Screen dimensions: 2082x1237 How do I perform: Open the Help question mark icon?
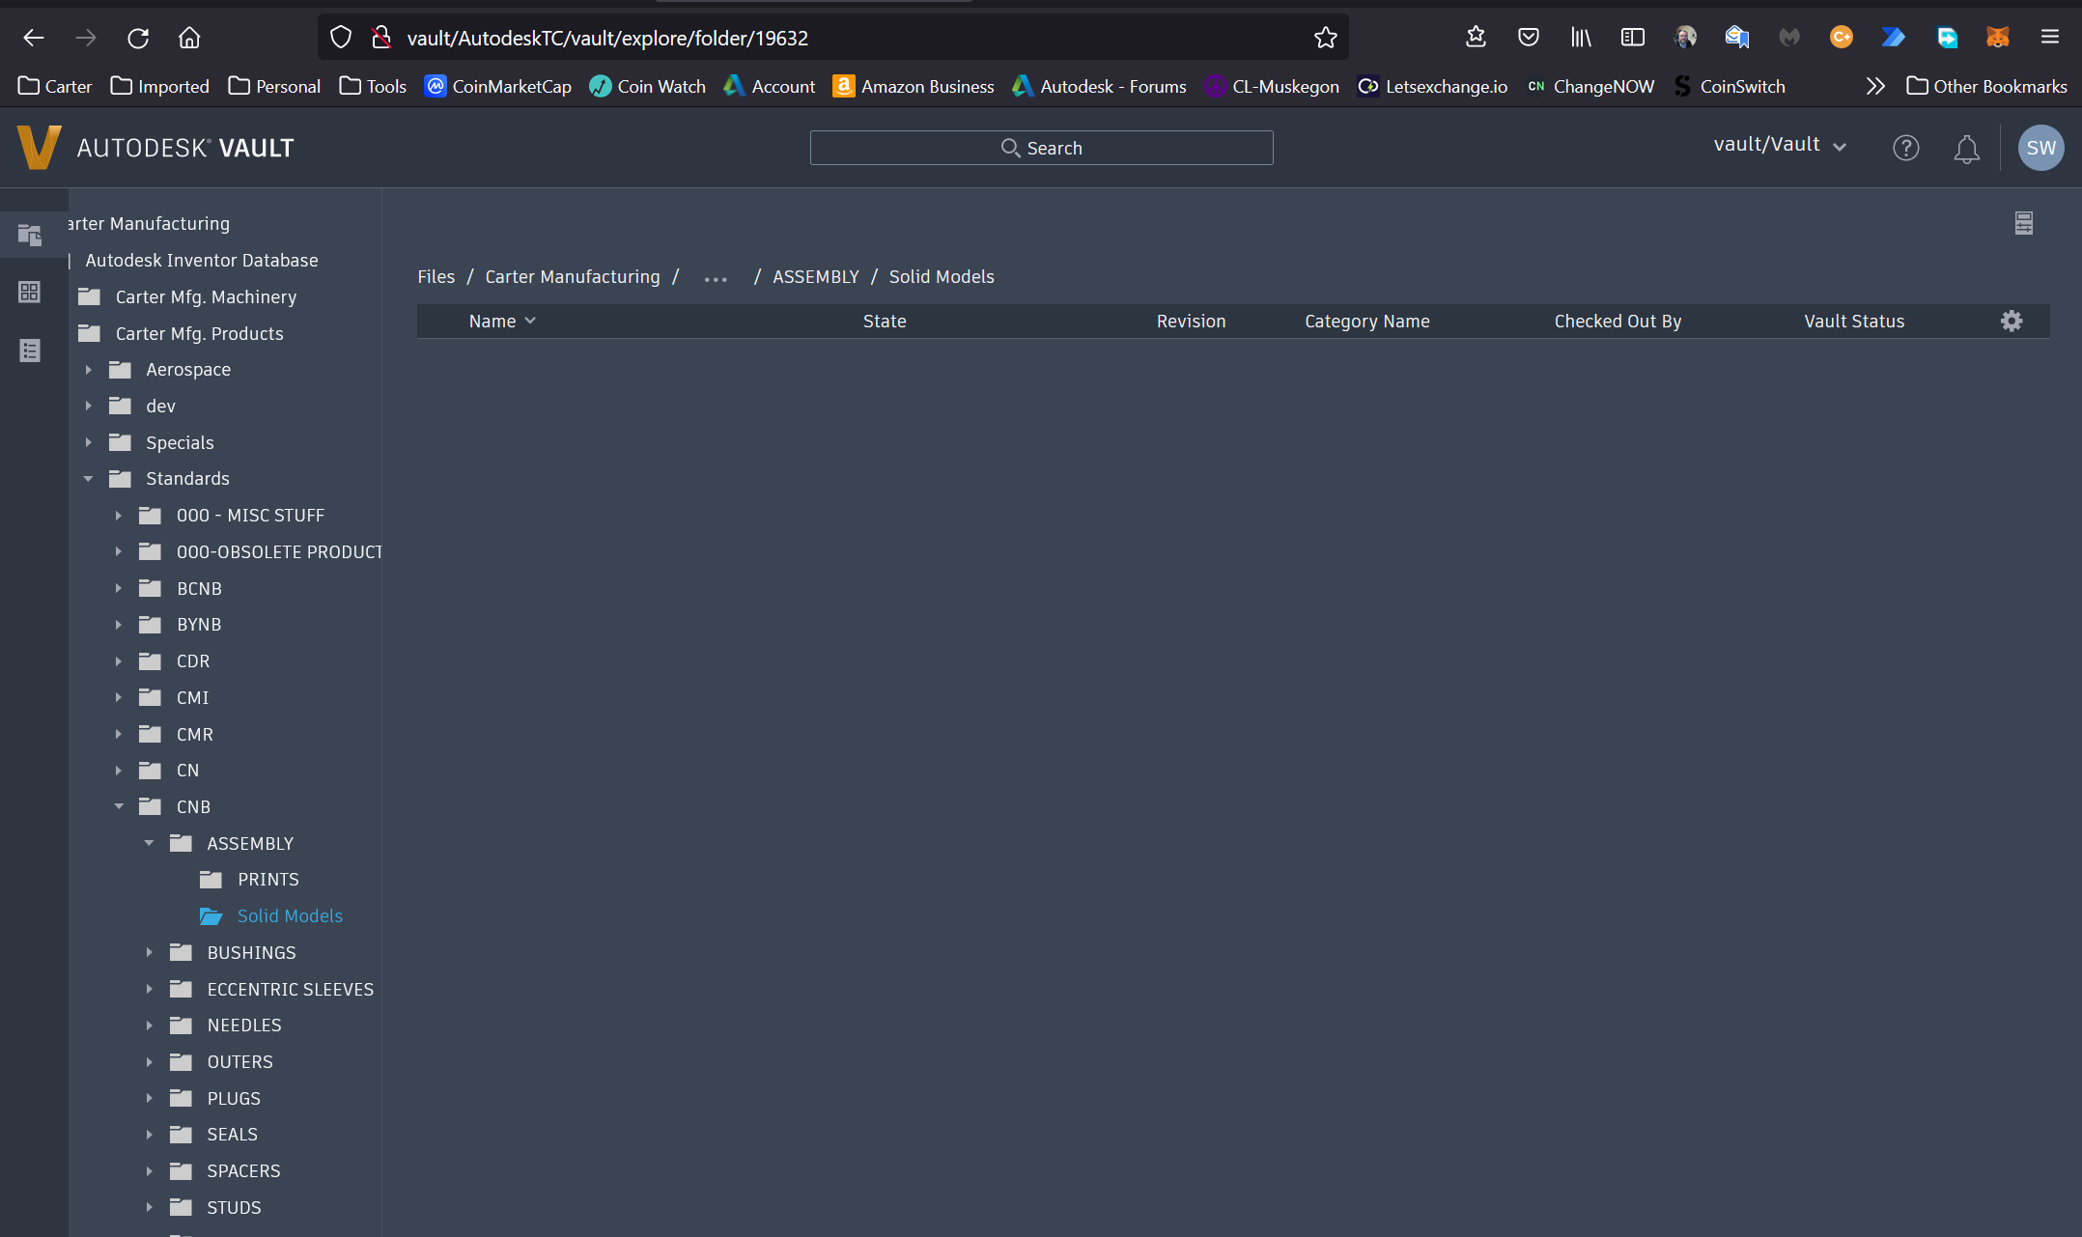tap(1906, 148)
